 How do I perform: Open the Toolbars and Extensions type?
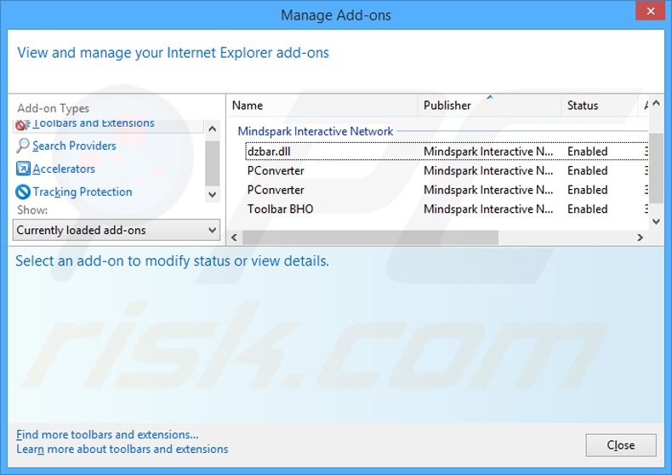(94, 123)
